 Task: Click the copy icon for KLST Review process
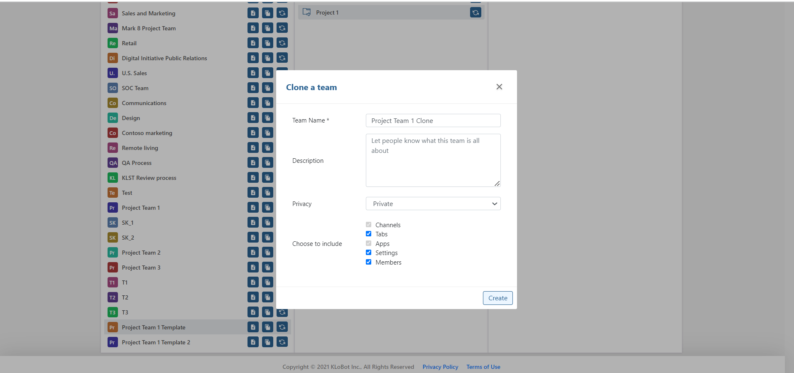(x=267, y=178)
